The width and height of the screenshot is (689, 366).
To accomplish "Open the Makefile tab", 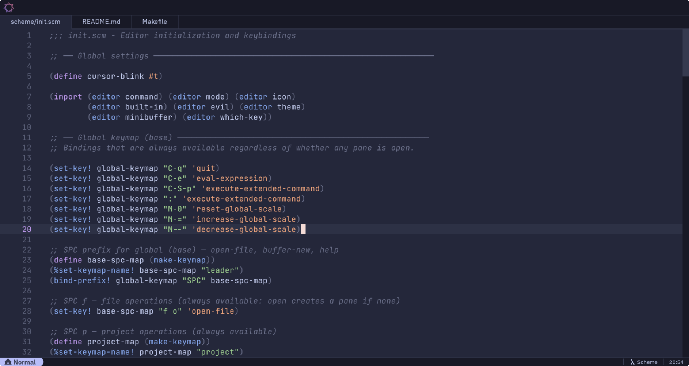I will click(155, 22).
